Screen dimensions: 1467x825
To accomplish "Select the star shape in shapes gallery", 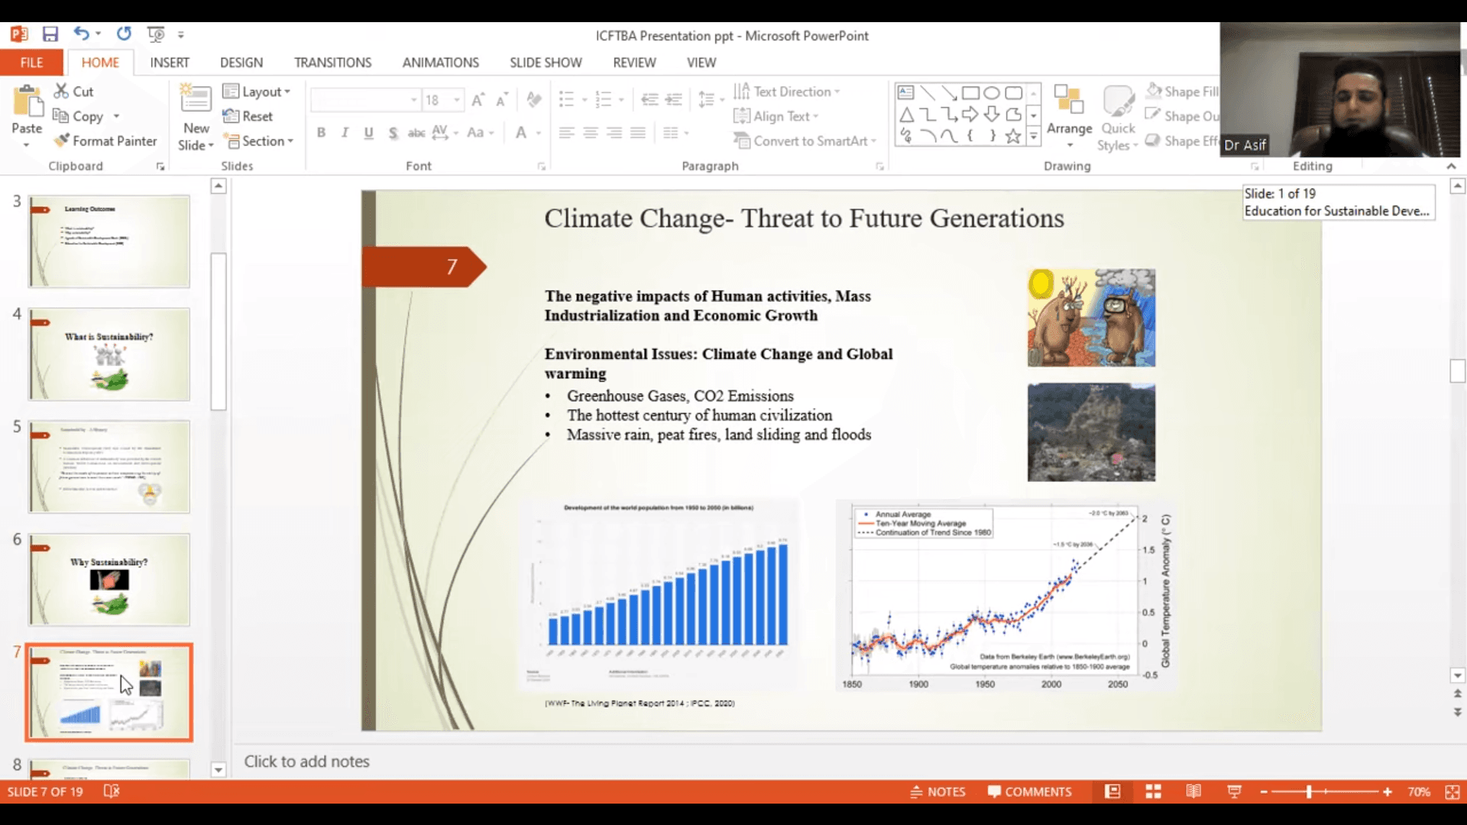I will click(1013, 136).
